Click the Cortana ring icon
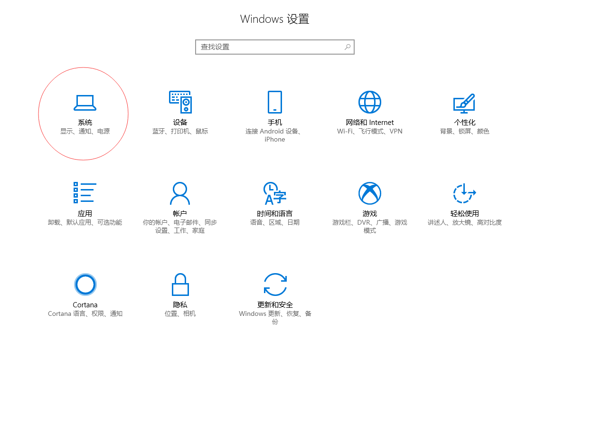The width and height of the screenshot is (602, 437). (85, 285)
